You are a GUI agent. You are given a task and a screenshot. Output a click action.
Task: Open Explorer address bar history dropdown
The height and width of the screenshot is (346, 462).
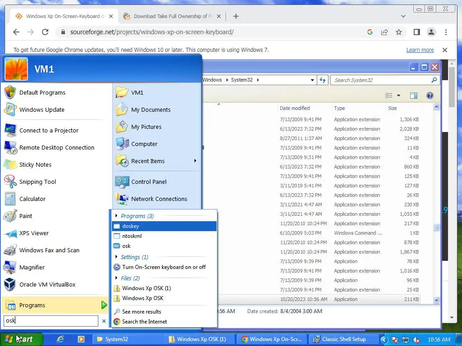(312, 80)
